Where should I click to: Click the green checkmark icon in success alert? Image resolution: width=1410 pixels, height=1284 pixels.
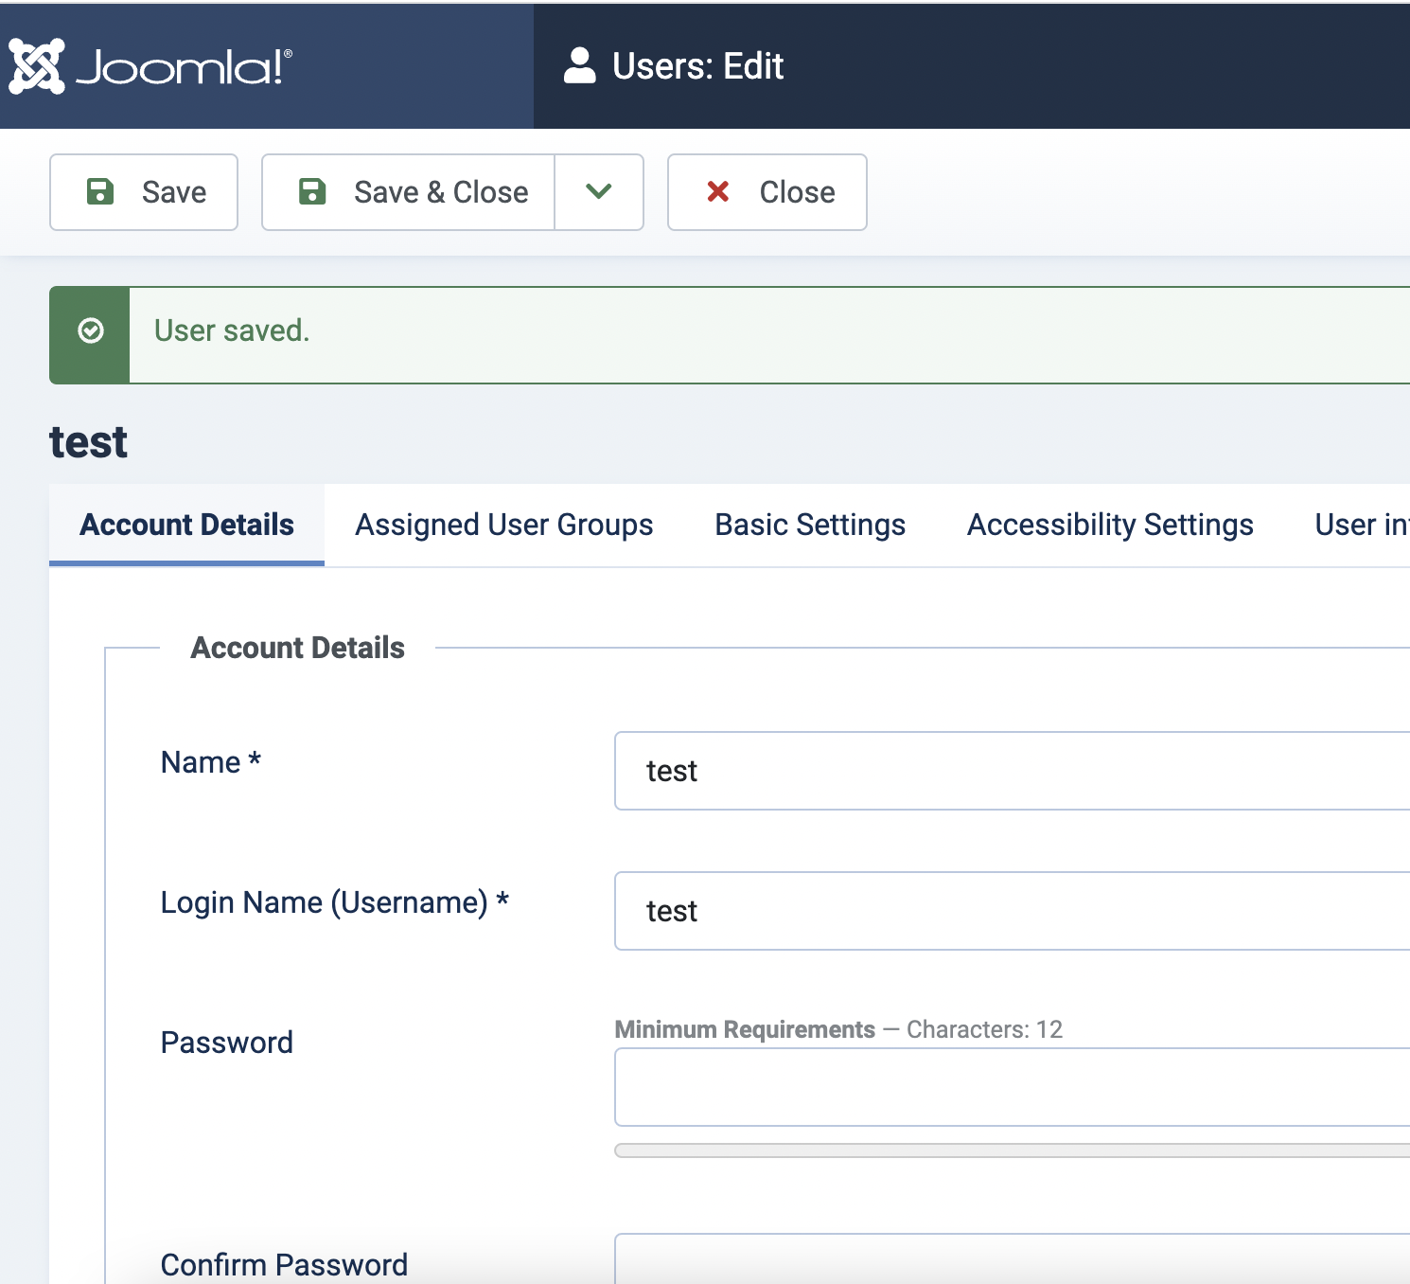(x=91, y=331)
